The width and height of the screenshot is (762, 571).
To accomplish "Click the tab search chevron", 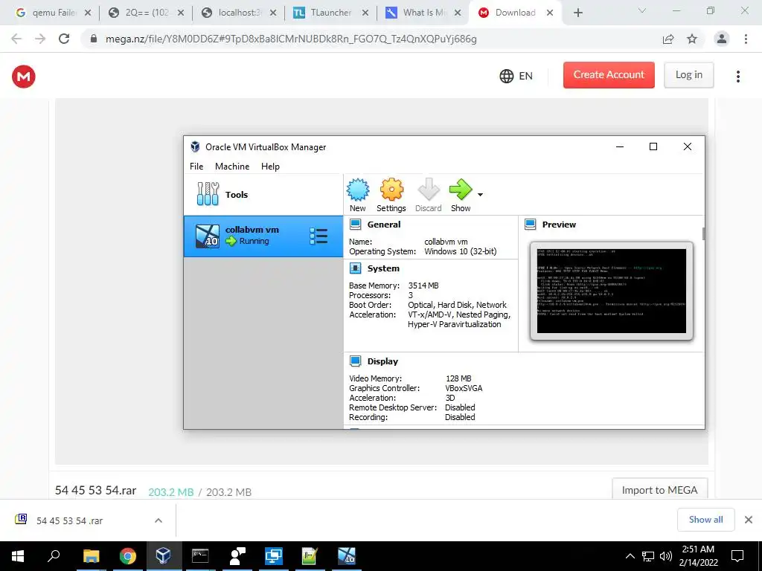I will tap(642, 10).
